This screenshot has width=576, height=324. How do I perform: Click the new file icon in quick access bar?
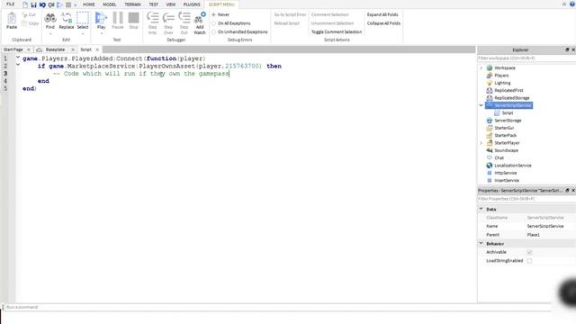pyautogui.click(x=25, y=4)
